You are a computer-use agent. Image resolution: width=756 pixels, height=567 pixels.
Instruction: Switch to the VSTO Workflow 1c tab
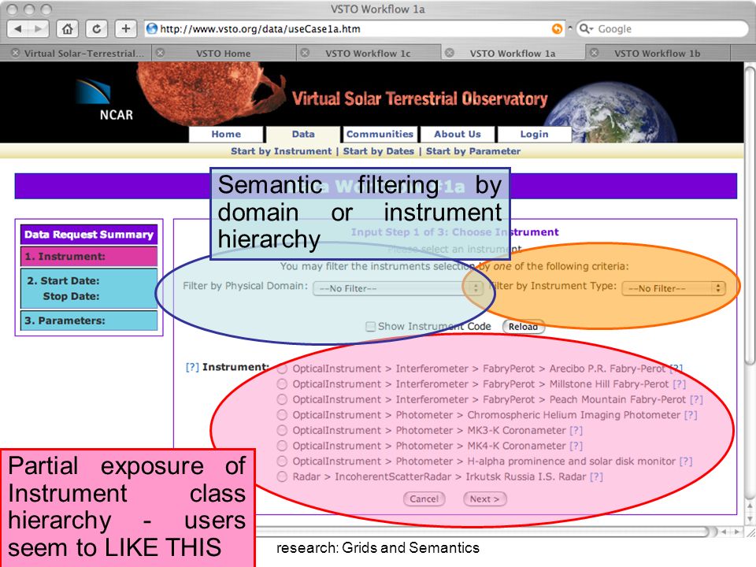point(368,53)
